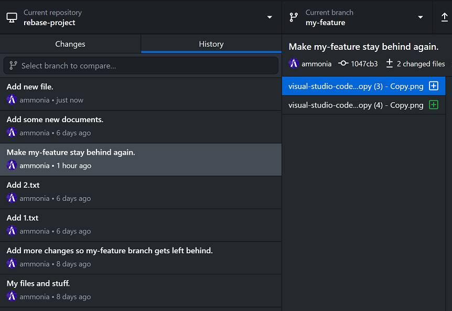452x311 pixels.
Task: Select 'Make my-feature stay behind again.' in history list
Action: coord(141,159)
